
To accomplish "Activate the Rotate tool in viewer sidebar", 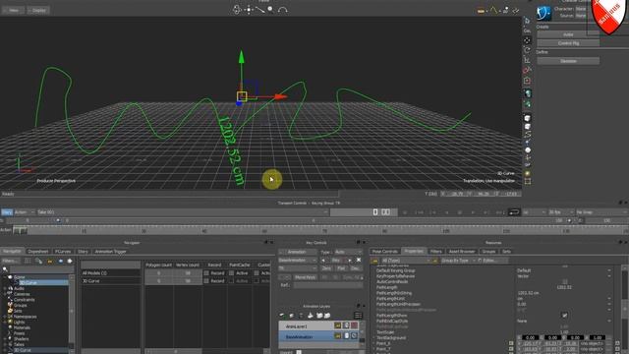I will [527, 50].
